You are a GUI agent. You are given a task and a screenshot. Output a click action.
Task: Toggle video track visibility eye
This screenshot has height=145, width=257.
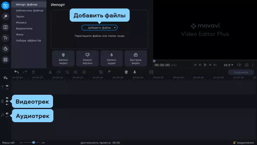(7, 98)
